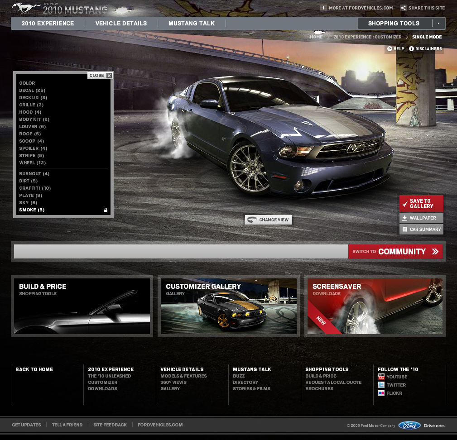Open Stories & Films footer link
This screenshot has height=440, width=457.
pos(251,389)
